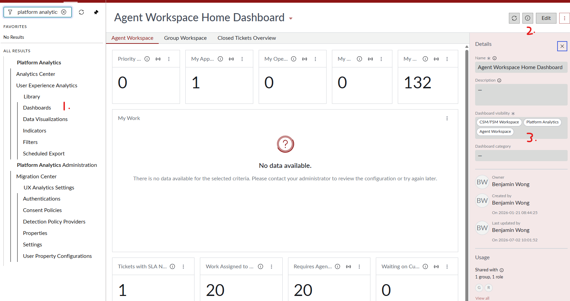
Task: Click the Platform Analytics visibility tag
Action: 542,122
